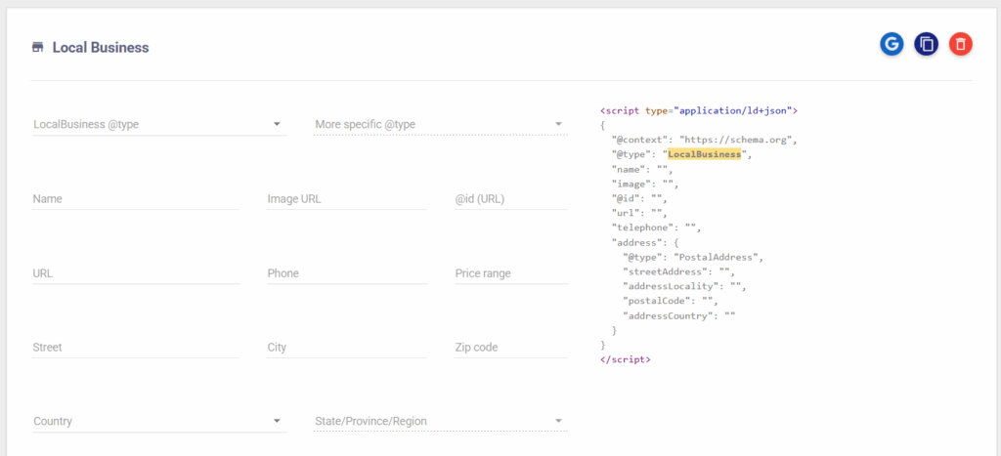Click the red trash delete icon

click(x=961, y=44)
